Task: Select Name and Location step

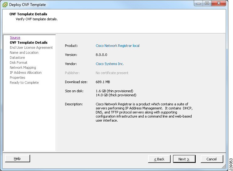Action: coord(24,53)
